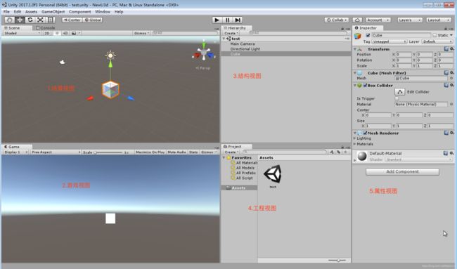Open the Cloud services button
The image size is (457, 269).
pyautogui.click(x=357, y=20)
